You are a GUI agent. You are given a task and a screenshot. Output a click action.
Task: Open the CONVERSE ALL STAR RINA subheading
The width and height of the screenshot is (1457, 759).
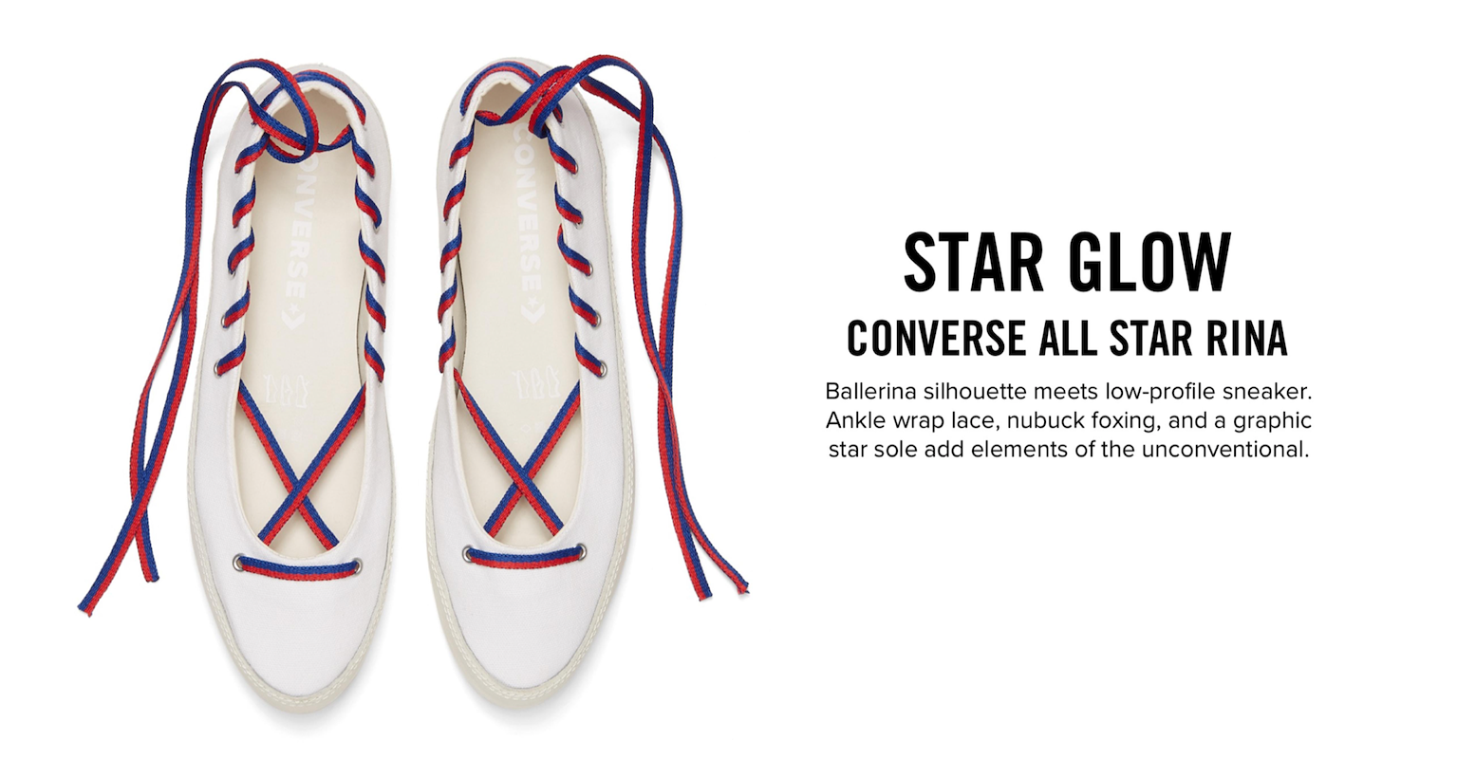pos(1067,339)
